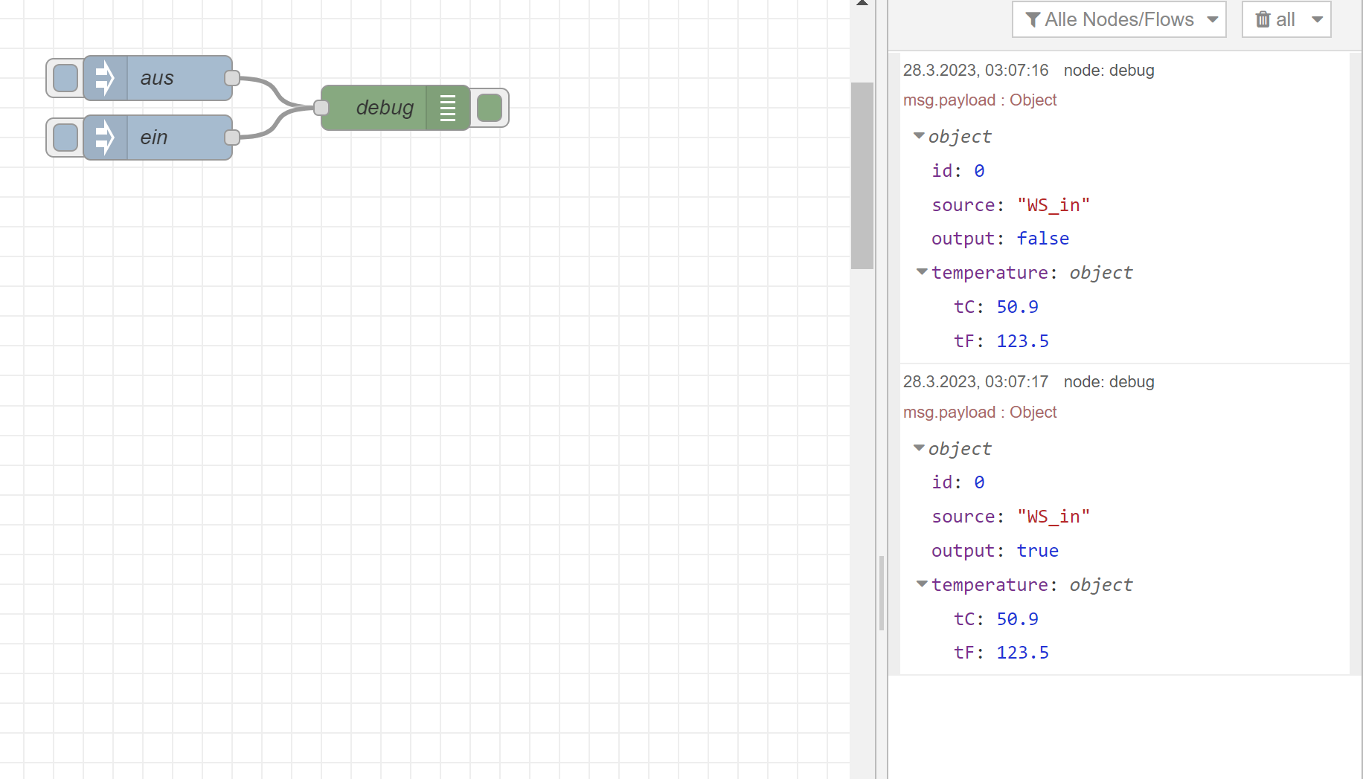This screenshot has height=779, width=1363.
Task: Click the timestamp 28.3.2023, 03:07:16
Action: (x=975, y=71)
